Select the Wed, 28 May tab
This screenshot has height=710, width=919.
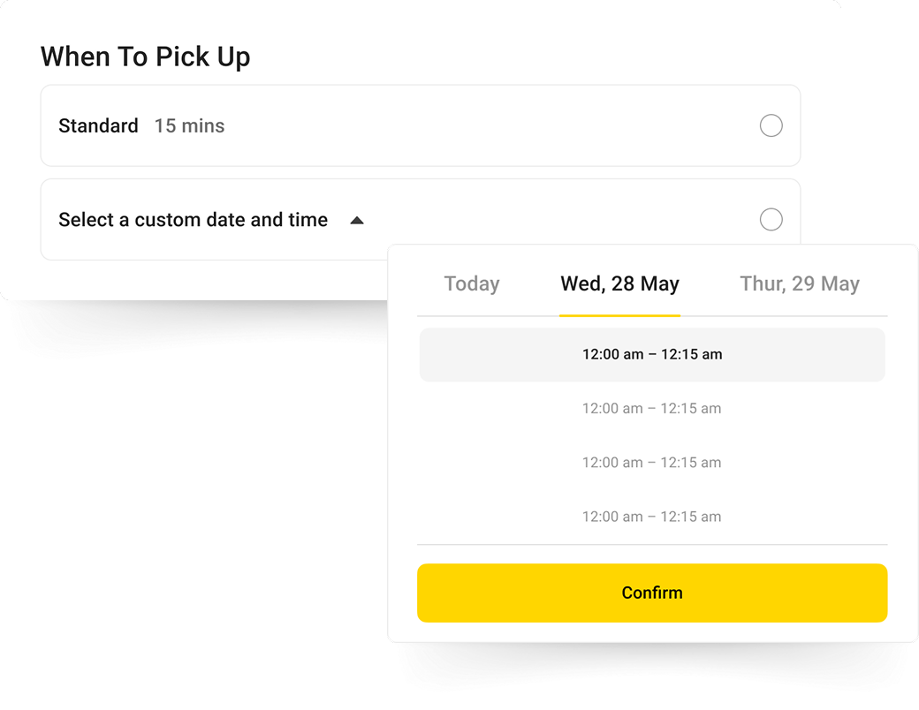click(x=619, y=284)
